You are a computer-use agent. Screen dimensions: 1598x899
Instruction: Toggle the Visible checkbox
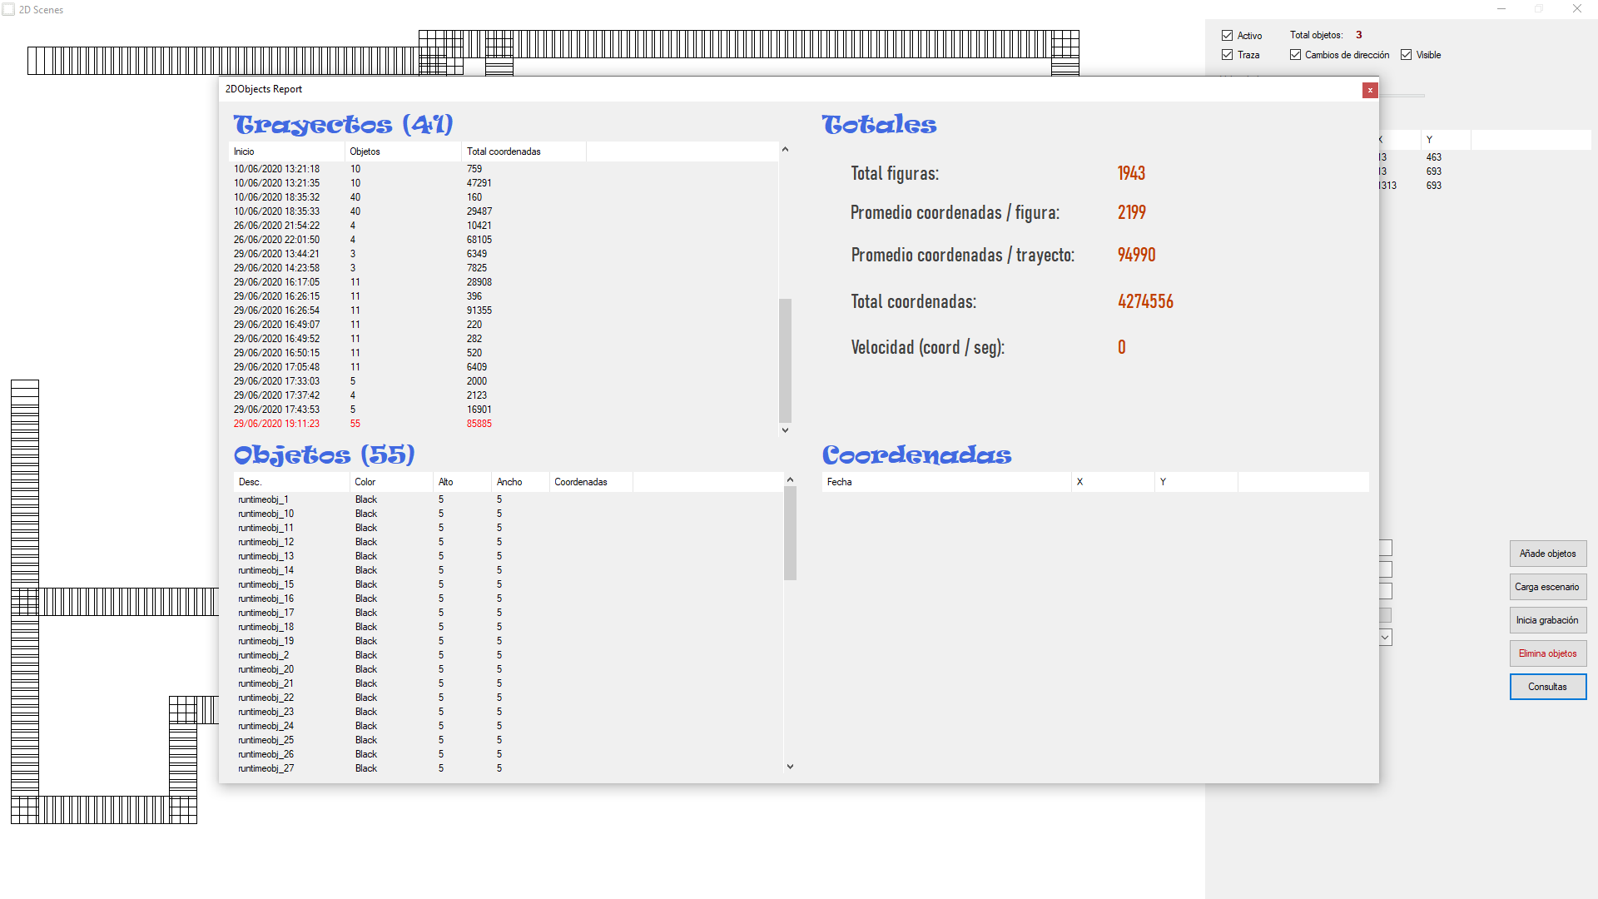1407,55
